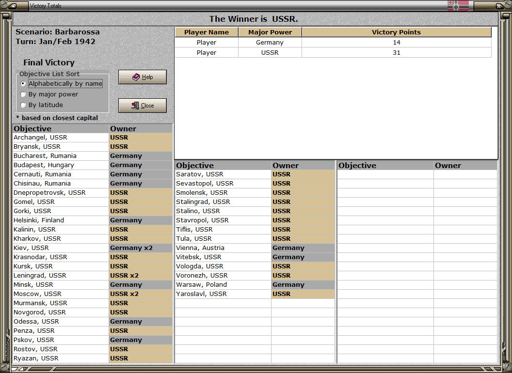
Task: Select the Odessa, USSR objective
Action: point(61,322)
